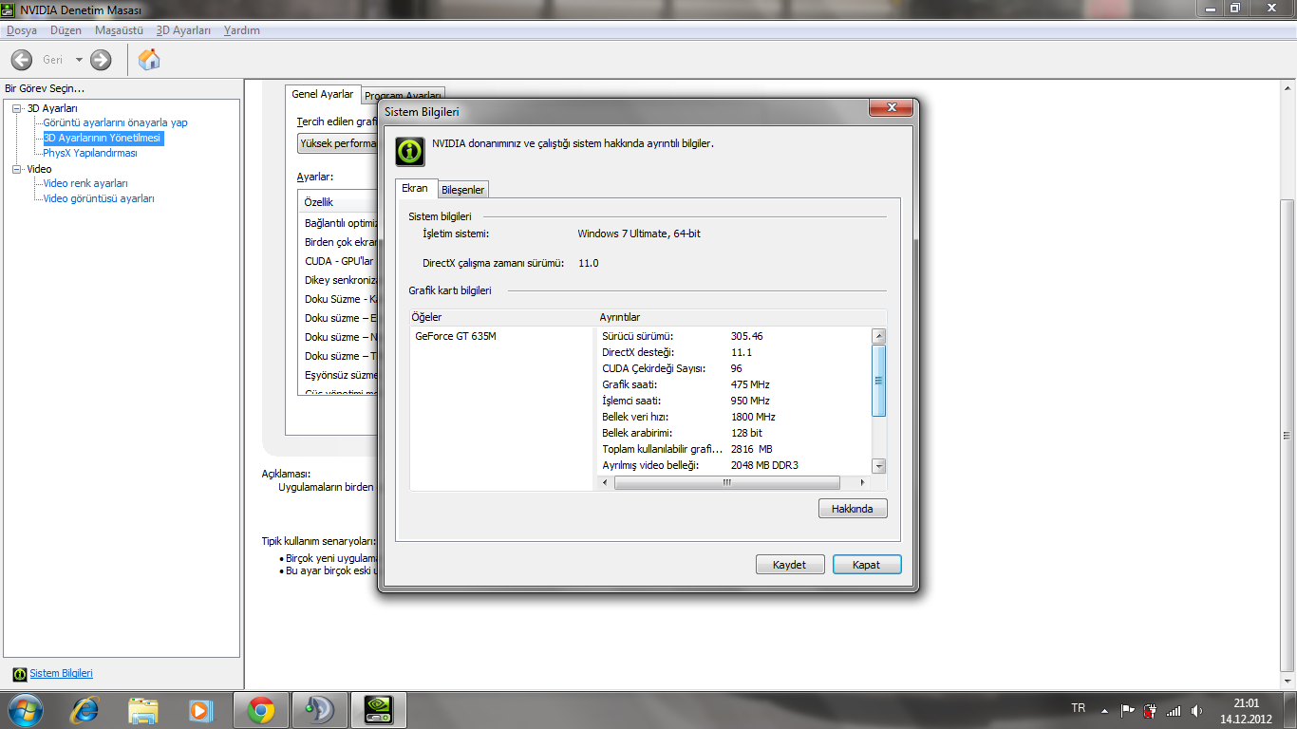Click the Ayrılmış video belleği row
The height and width of the screenshot is (729, 1297).
coord(735,465)
